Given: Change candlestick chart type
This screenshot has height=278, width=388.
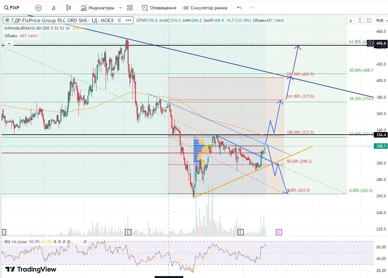Looking at the screenshot, I should point(68,8).
